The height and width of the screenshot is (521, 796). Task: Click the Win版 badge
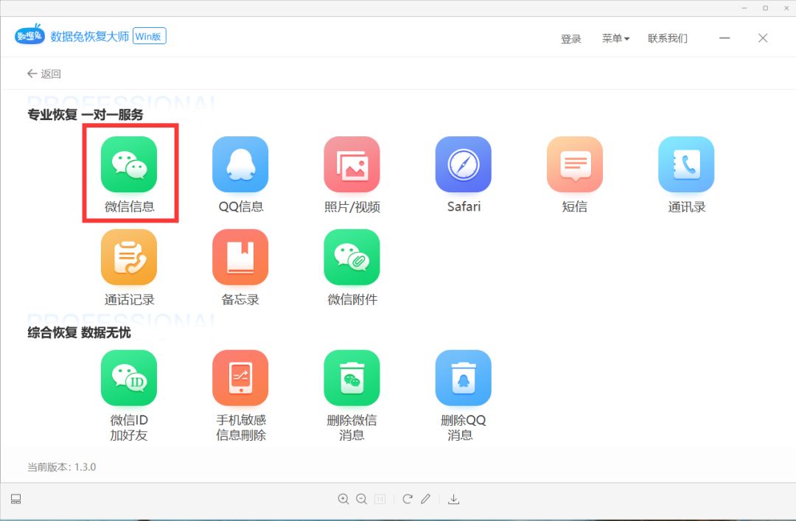149,36
